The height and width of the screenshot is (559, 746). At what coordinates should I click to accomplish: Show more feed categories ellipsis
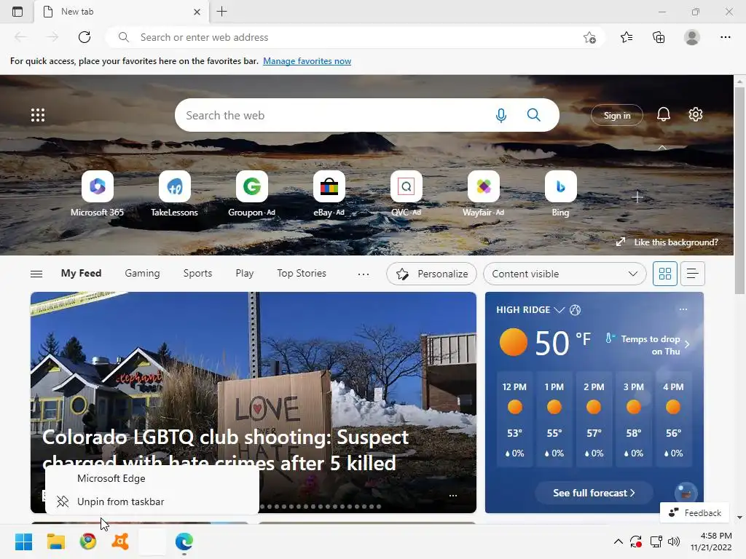tap(364, 274)
